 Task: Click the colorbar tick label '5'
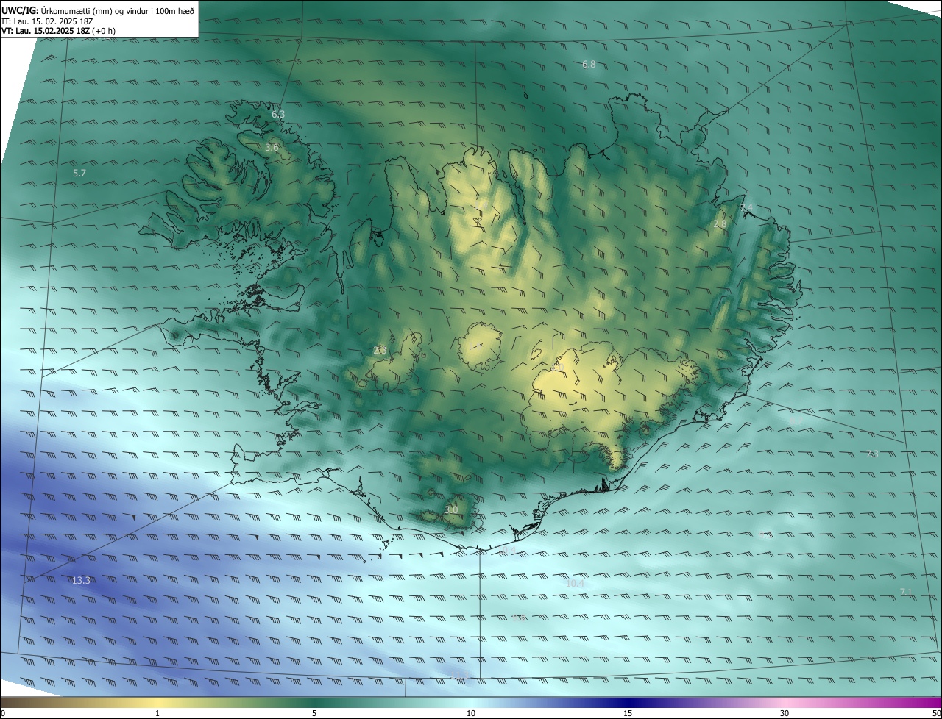tap(314, 713)
